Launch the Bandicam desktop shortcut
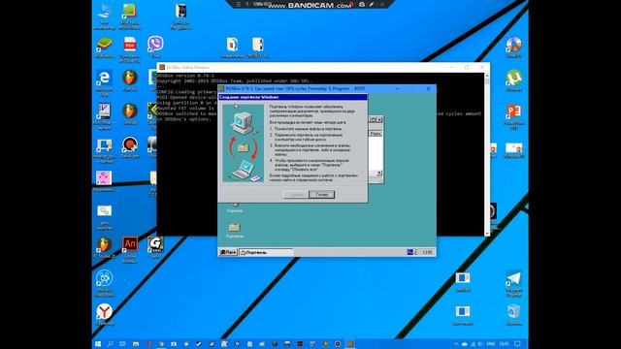Screen dimensions: 621x349 (x=129, y=147)
